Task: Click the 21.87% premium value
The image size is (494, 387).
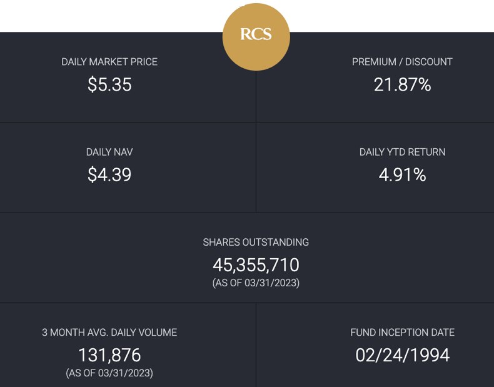Action: pyautogui.click(x=402, y=84)
